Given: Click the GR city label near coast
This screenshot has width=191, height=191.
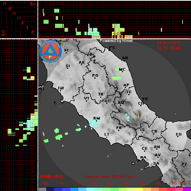Looking at the screenshot, I should point(61,88).
